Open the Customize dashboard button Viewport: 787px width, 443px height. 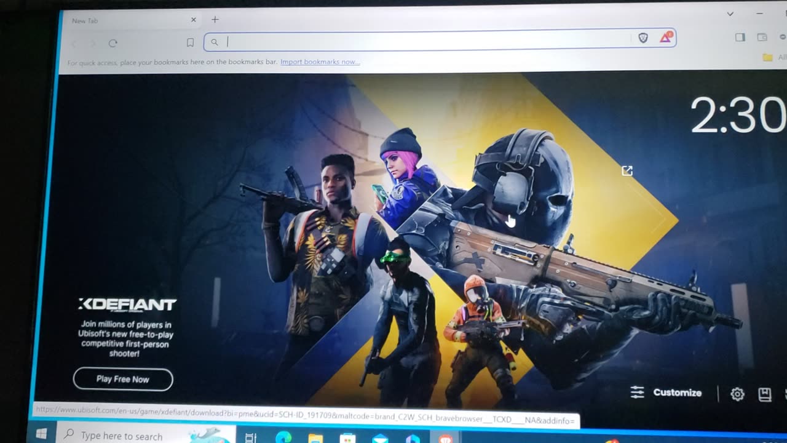click(666, 393)
